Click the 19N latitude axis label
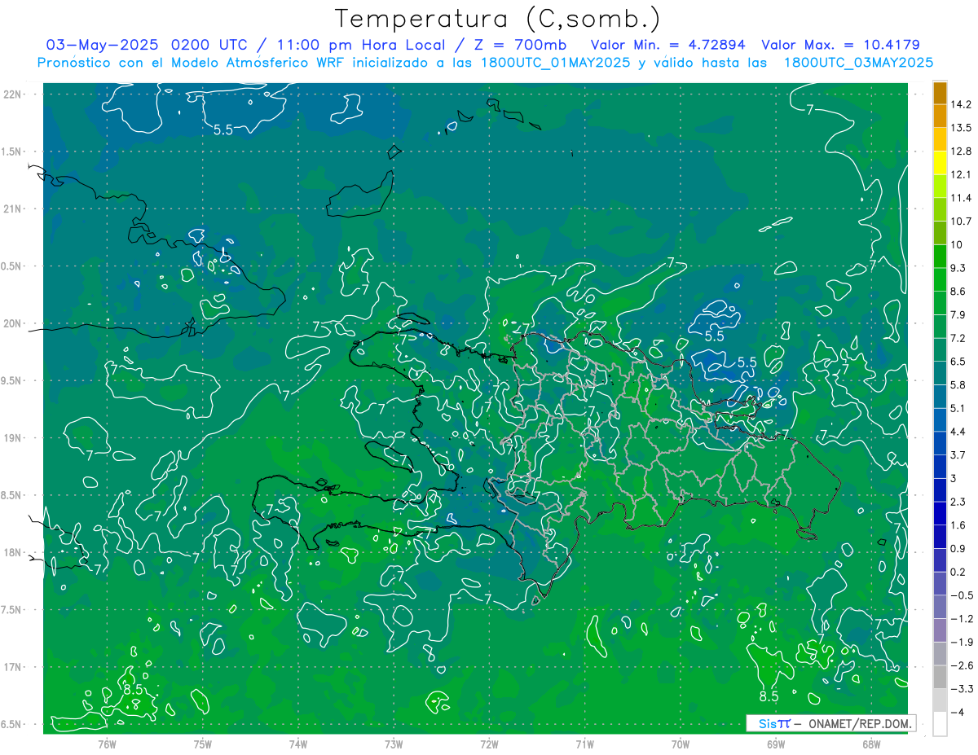The image size is (978, 755). pyautogui.click(x=14, y=437)
